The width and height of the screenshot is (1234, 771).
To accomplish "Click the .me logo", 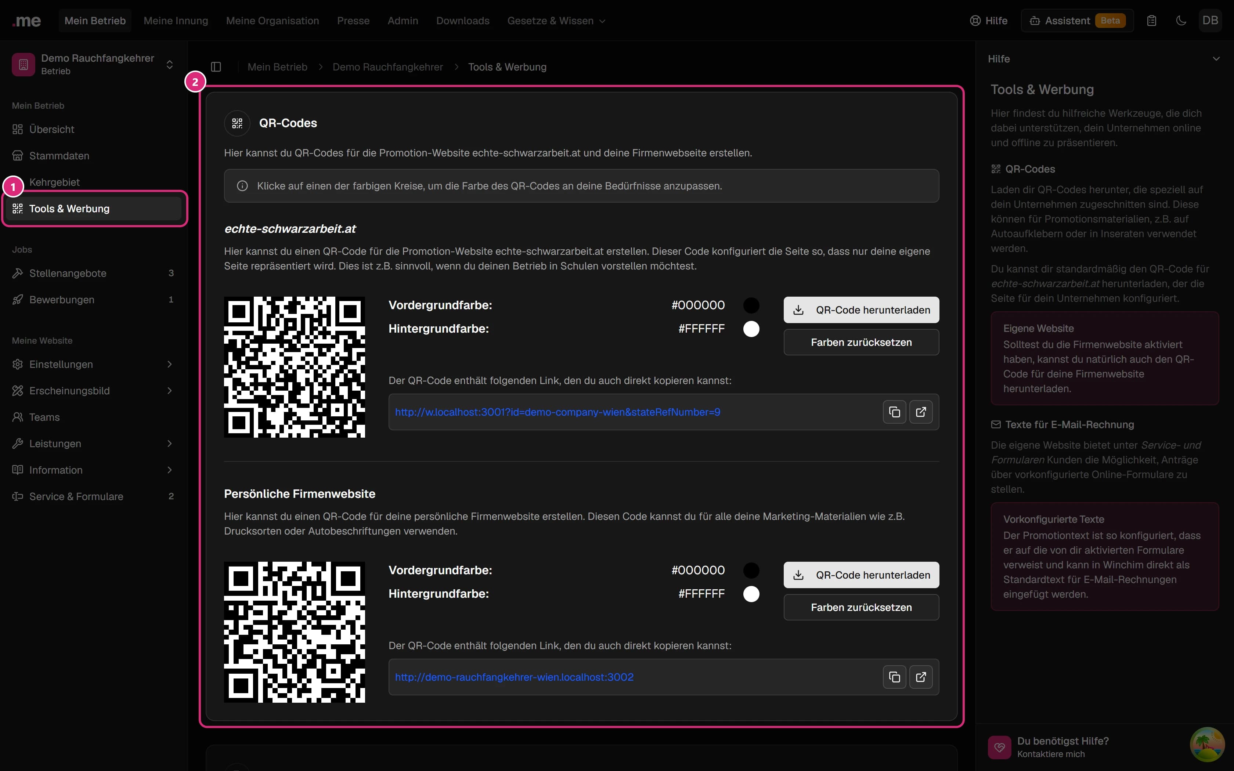I will click(x=26, y=21).
